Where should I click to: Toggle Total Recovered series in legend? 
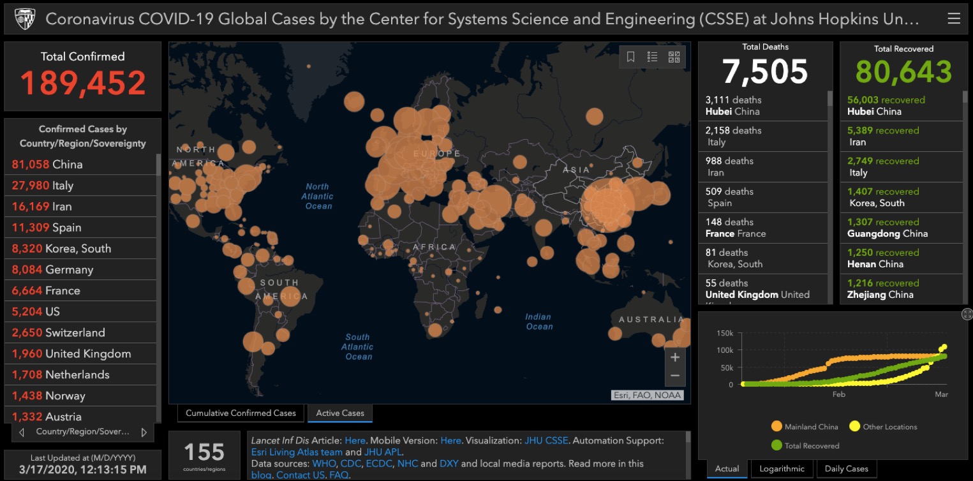coord(805,445)
